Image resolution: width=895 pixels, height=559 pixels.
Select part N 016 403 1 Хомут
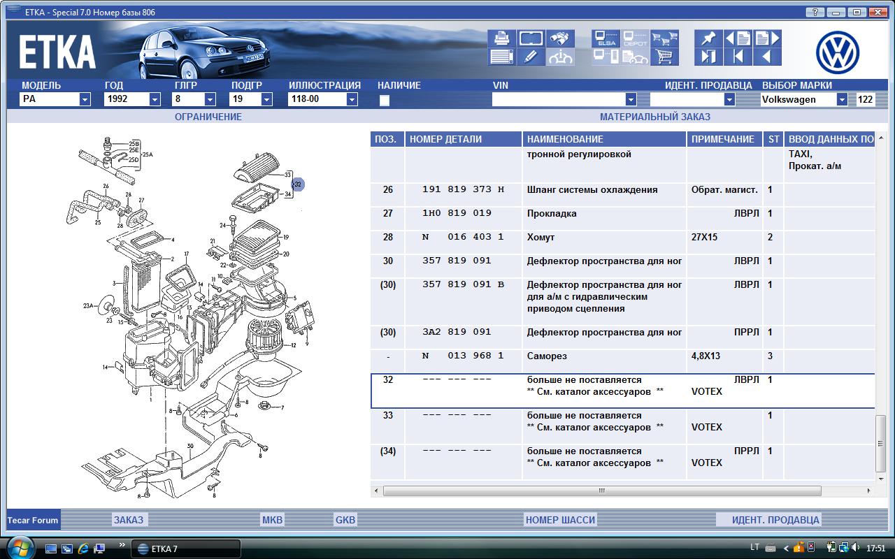622,242
